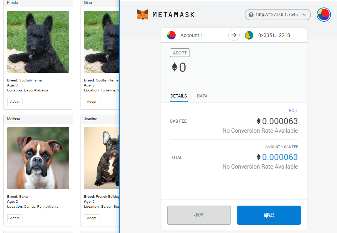Image resolution: width=337 pixels, height=233 pixels.
Task: Click the 確認 confirm button
Action: coord(269,215)
